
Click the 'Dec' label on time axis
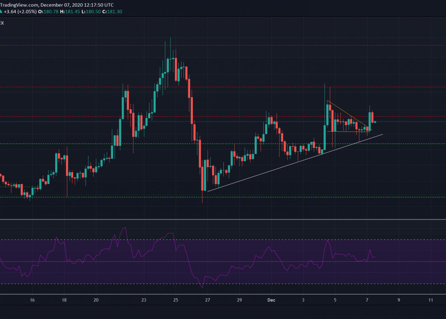pos(270,300)
